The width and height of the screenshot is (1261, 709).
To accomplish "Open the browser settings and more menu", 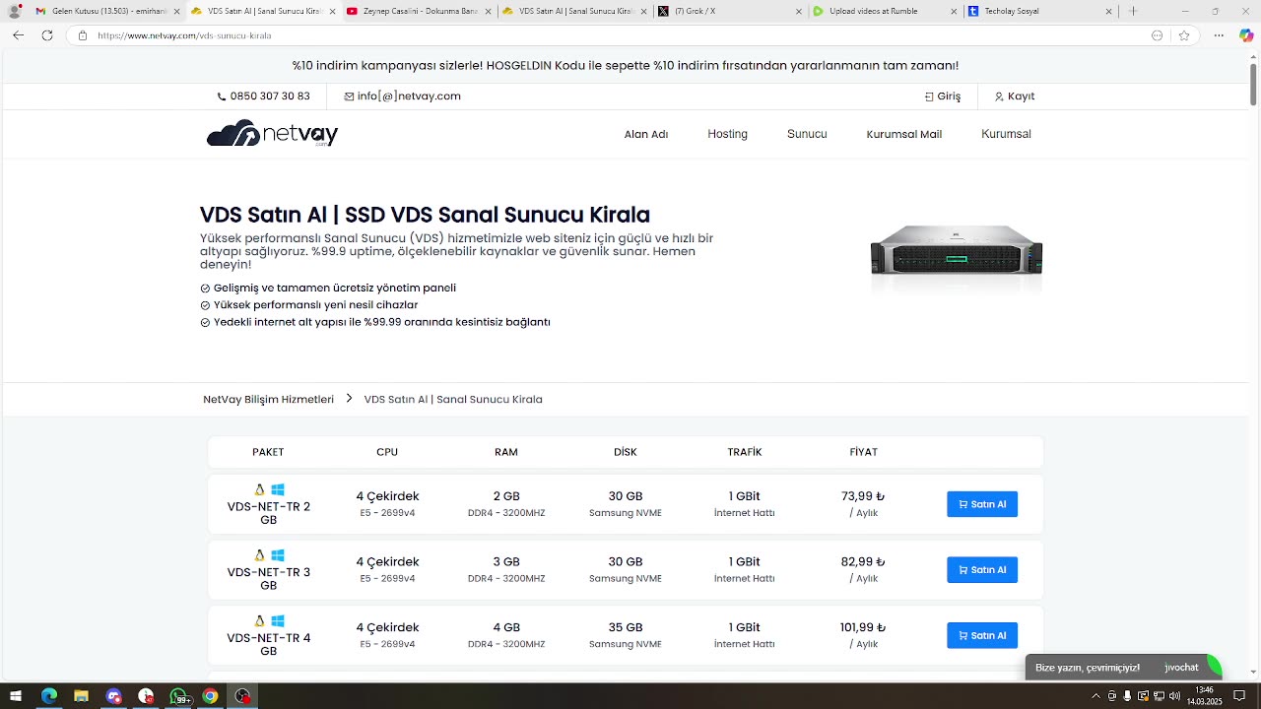I will [1219, 35].
